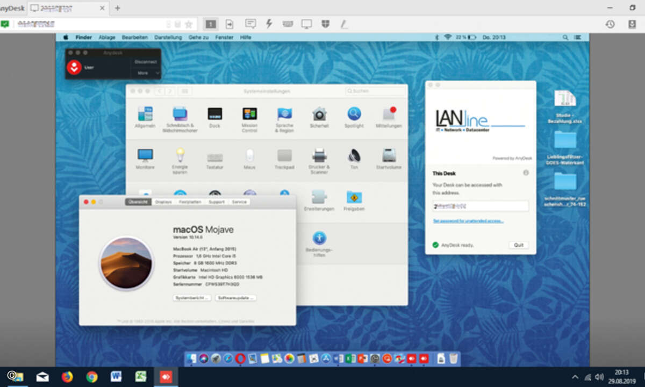
Task: Open Firefox in the Windows taskbar
Action: tap(67, 377)
